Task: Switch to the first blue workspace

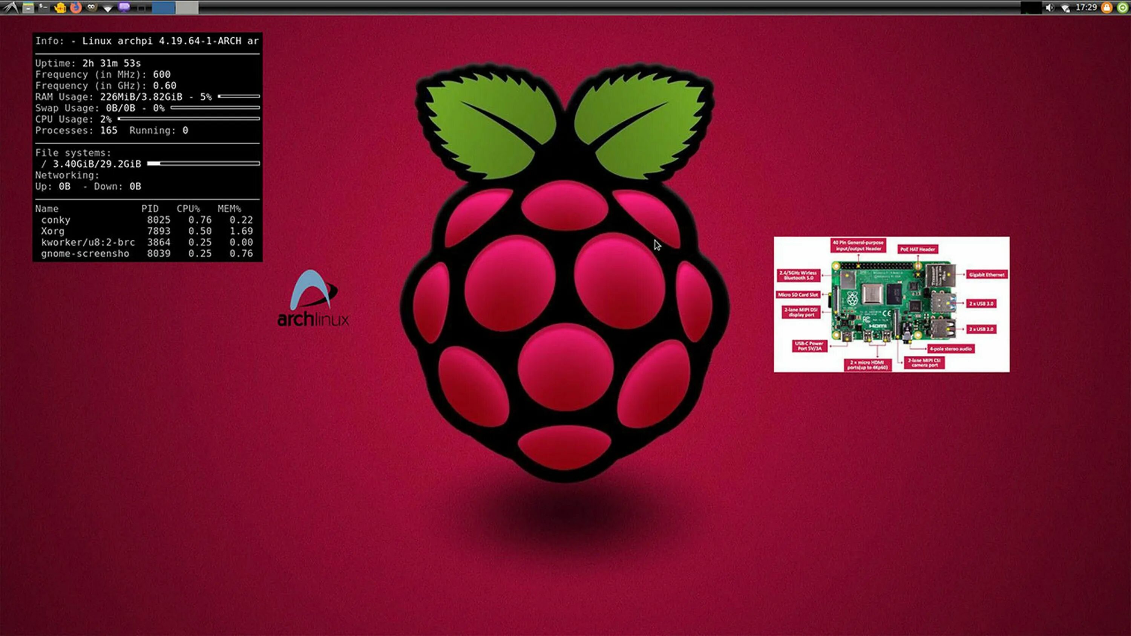Action: click(164, 8)
